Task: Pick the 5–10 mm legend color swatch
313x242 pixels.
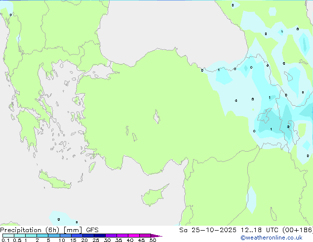Action: pyautogui.click(x=54, y=236)
